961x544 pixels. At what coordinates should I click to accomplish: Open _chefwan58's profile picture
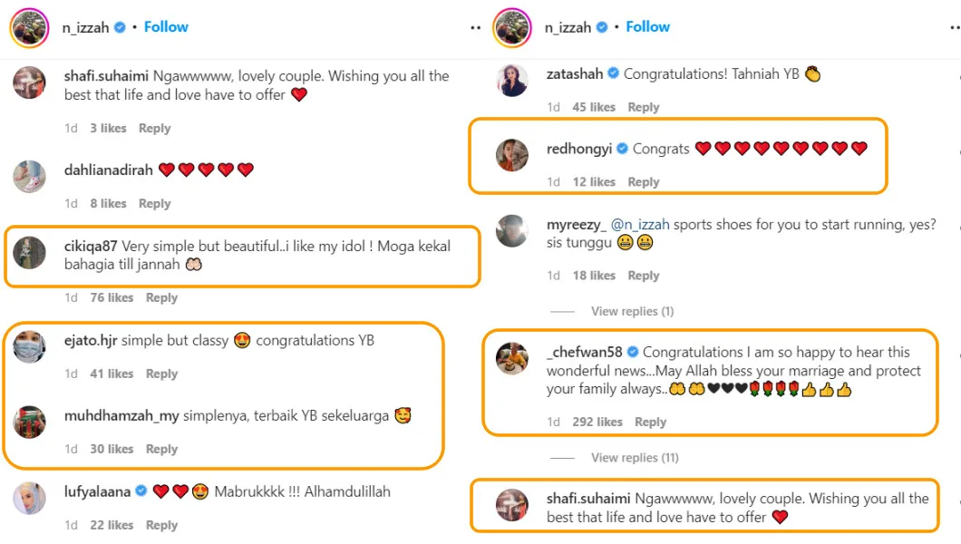[512, 358]
